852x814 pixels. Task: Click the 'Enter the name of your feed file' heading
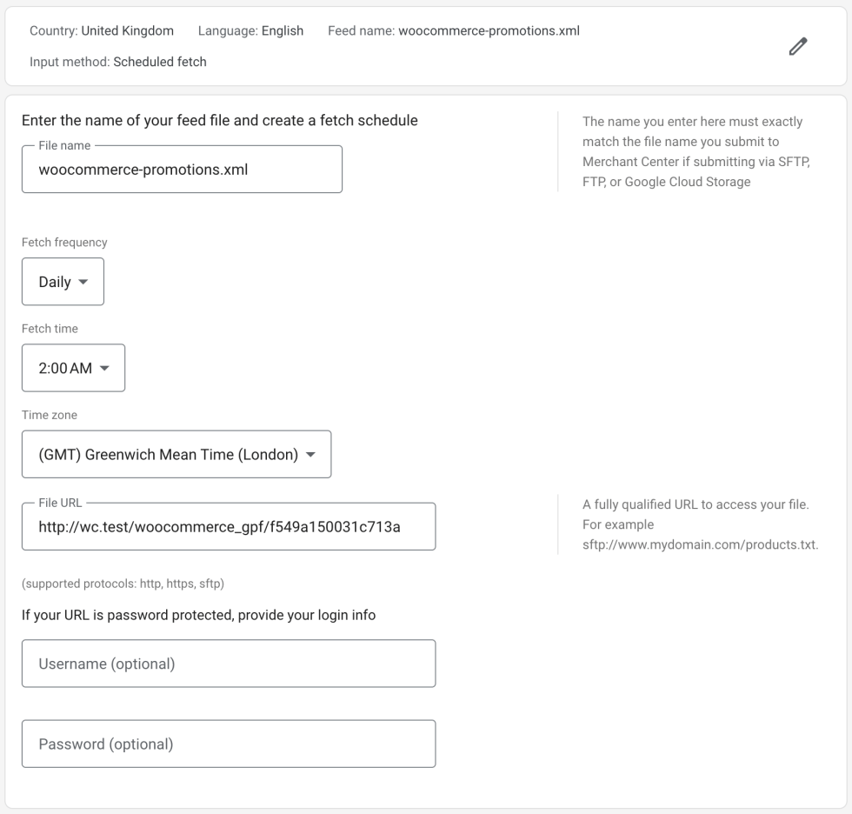tap(219, 120)
